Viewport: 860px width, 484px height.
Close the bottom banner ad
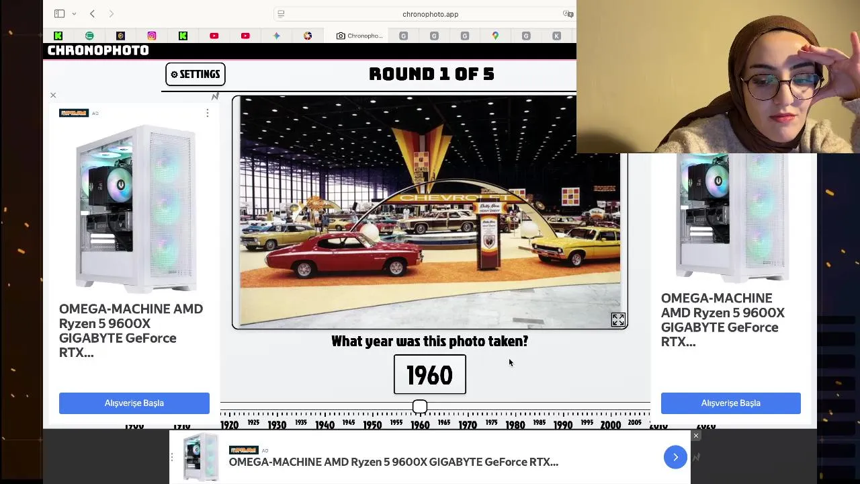(x=696, y=436)
